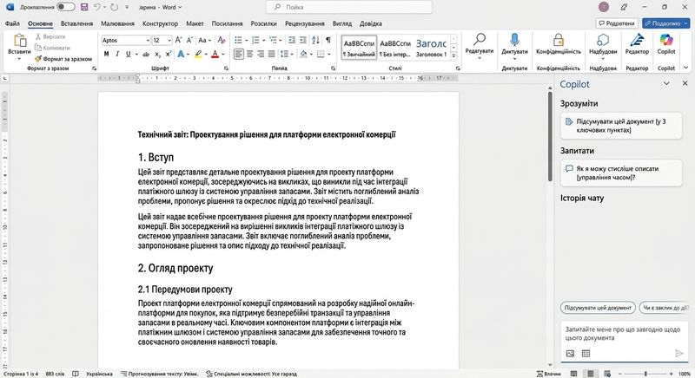
Task: Open borders dropdown arrow
Action: coord(329,55)
